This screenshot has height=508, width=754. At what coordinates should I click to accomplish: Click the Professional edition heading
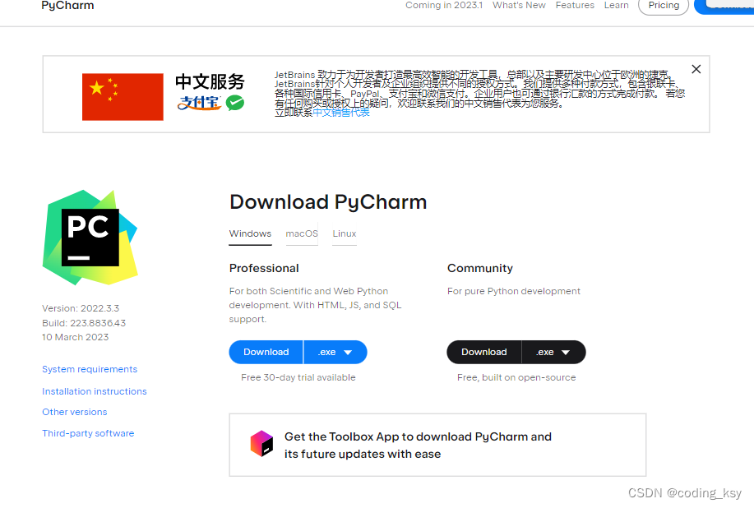point(264,268)
